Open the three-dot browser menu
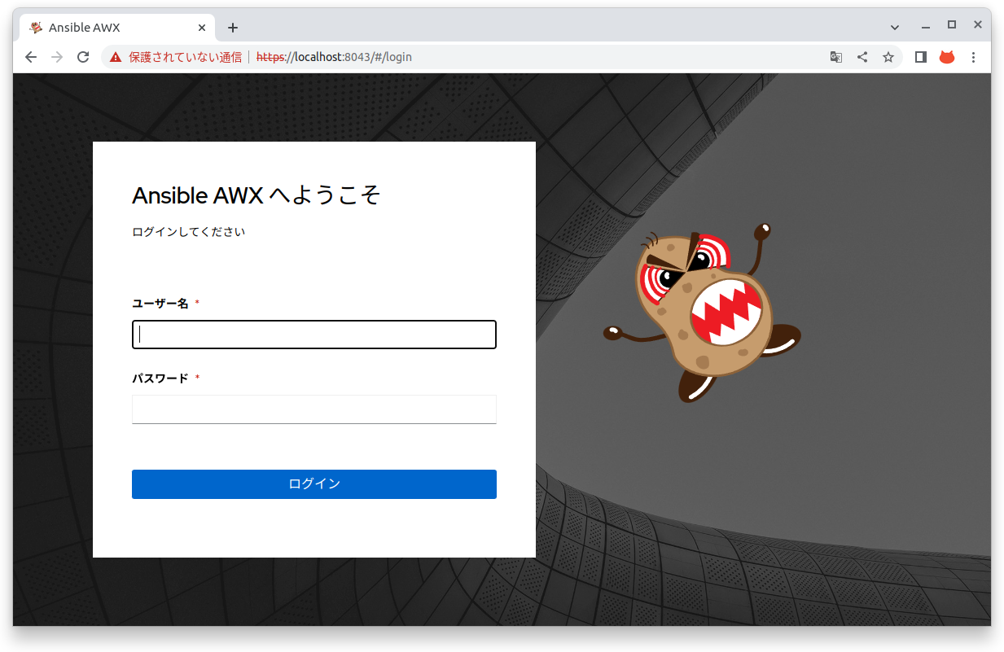Viewport: 1004px width, 652px height. pos(974,57)
